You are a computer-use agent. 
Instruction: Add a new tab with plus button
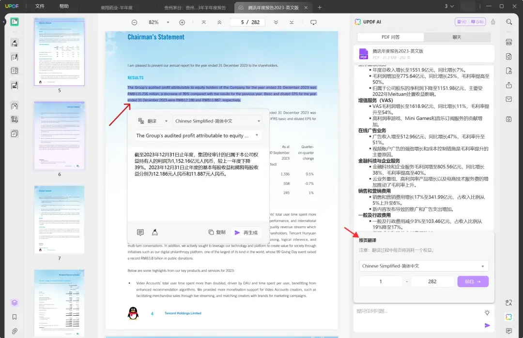[320, 7]
